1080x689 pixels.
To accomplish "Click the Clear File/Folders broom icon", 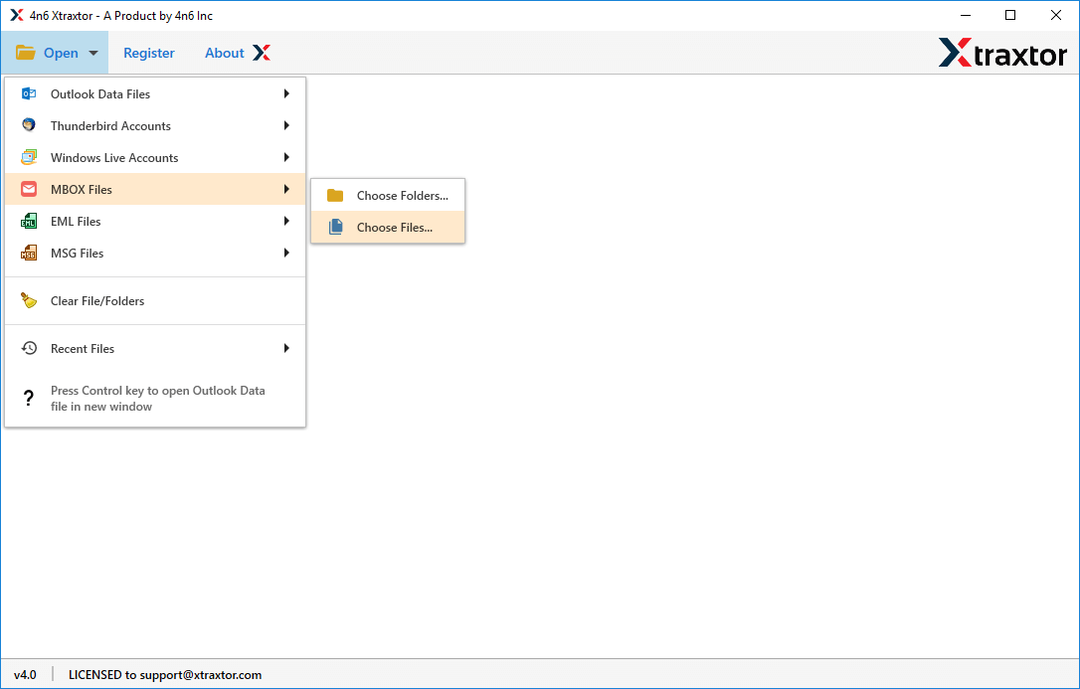I will click(29, 301).
